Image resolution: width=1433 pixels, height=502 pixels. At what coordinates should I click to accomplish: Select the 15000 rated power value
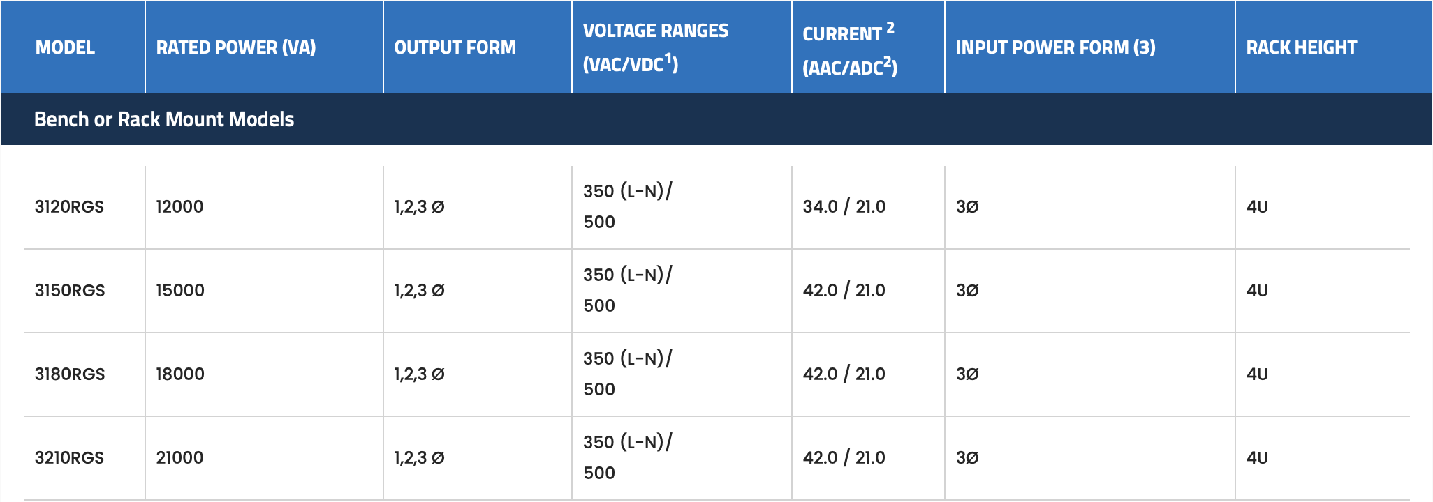(x=180, y=290)
